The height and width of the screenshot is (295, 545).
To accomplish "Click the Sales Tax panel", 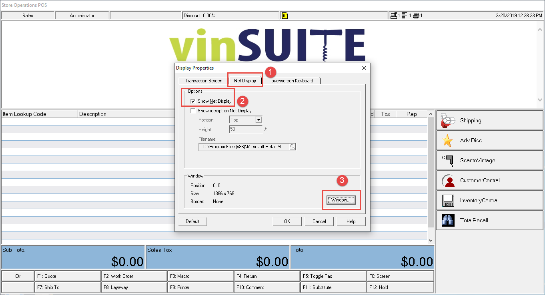I will point(217,257).
